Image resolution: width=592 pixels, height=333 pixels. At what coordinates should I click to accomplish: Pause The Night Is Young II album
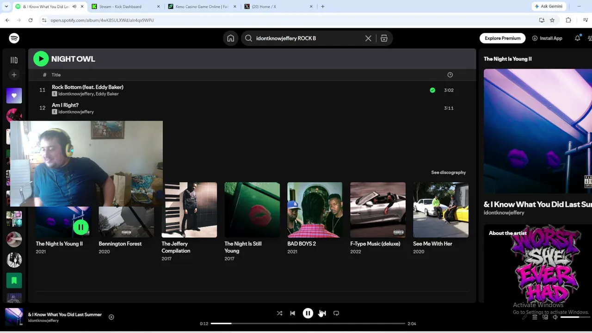pos(81,227)
